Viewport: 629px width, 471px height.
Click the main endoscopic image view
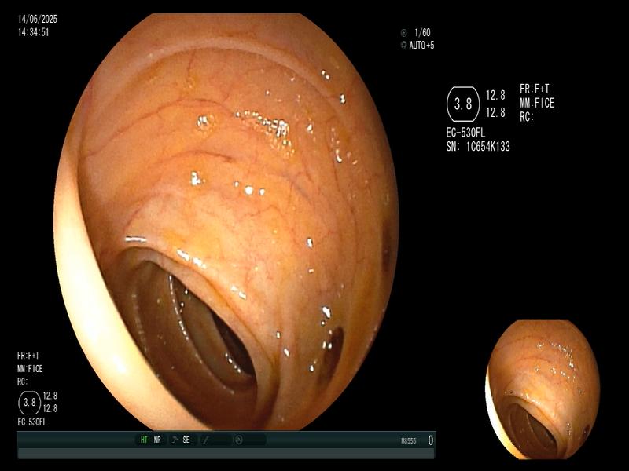(226, 221)
